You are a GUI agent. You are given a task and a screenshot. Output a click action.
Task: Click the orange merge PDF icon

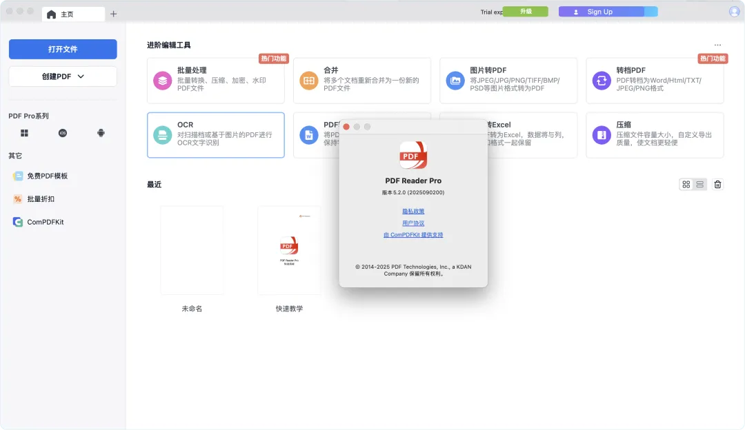[309, 81]
